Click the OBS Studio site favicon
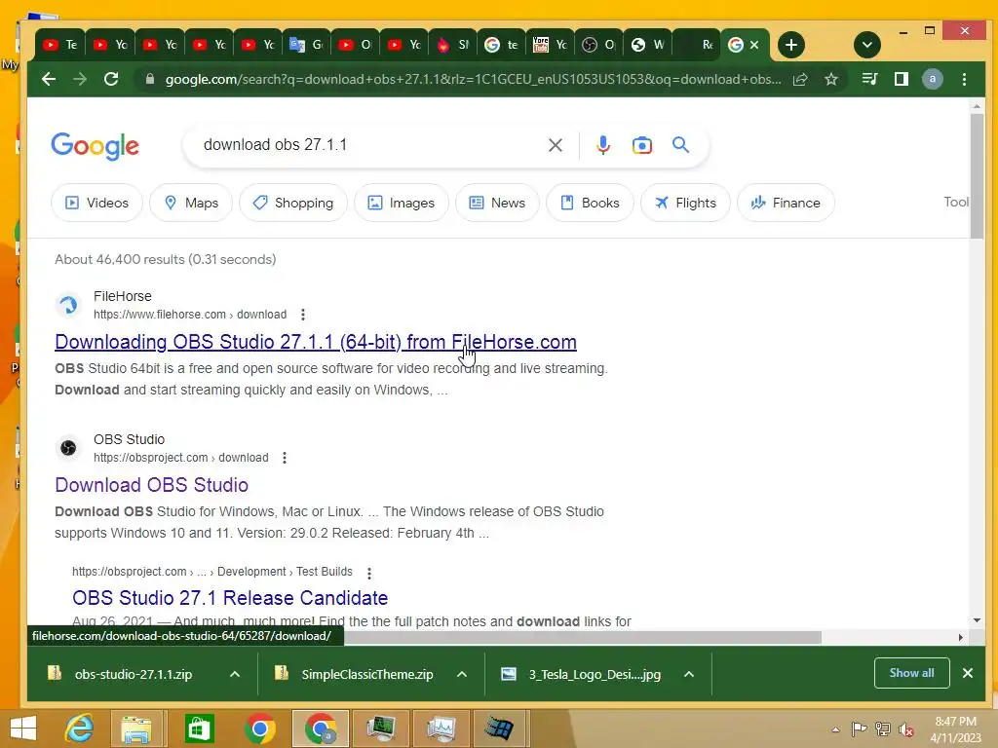 pyautogui.click(x=68, y=448)
